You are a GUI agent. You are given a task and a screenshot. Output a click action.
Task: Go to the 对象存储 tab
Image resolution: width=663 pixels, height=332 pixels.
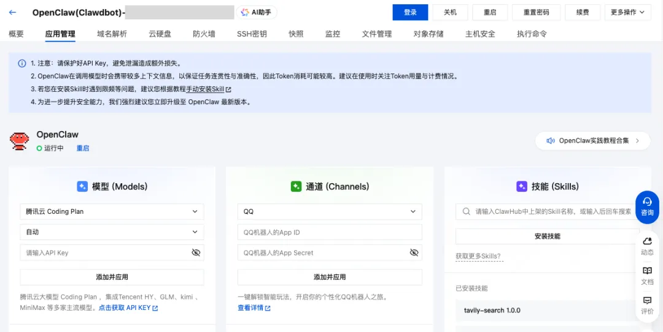tap(428, 34)
